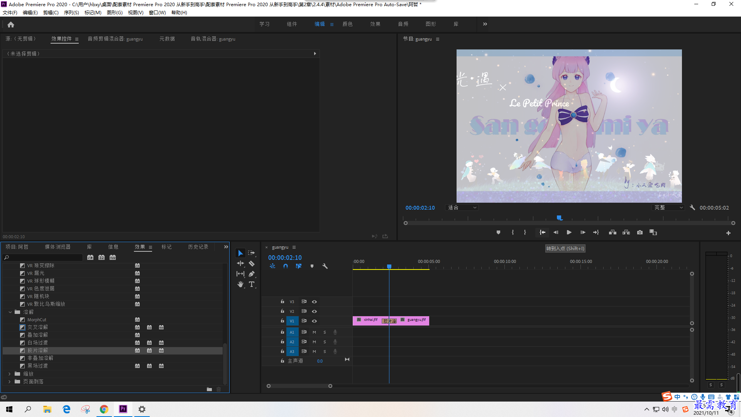Click the xinhai.jfif clip on V1

point(367,320)
